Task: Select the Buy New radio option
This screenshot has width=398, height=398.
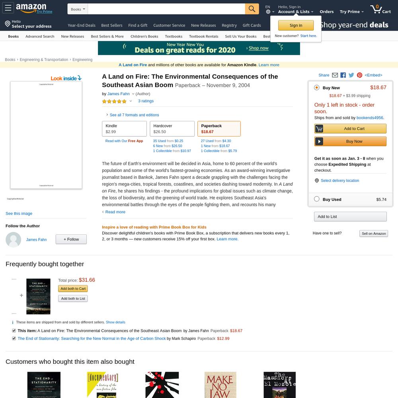Action: [316, 88]
